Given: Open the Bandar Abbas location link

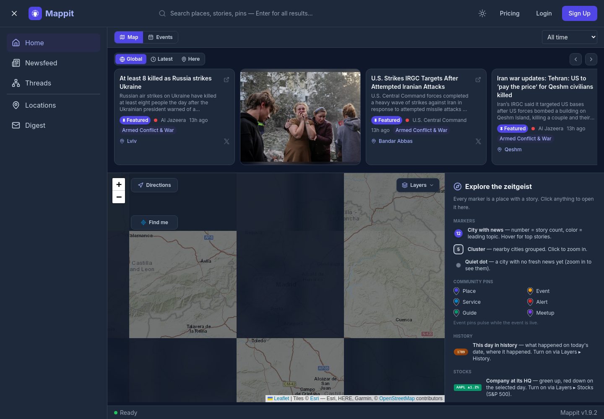Looking at the screenshot, I should (x=392, y=141).
